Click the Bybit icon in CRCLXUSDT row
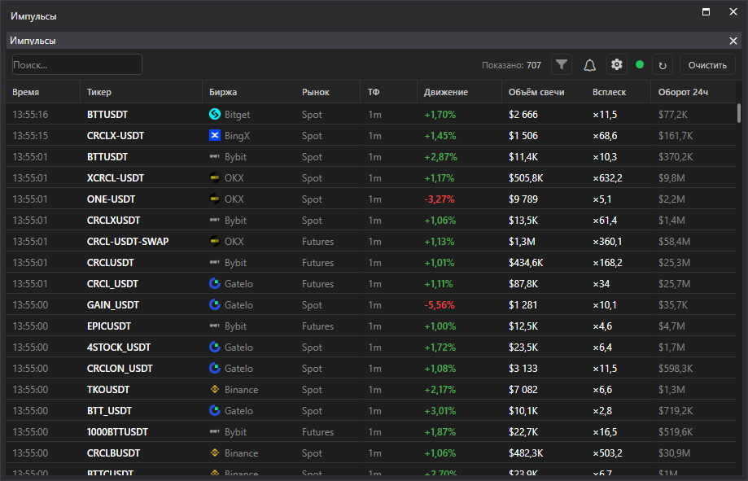This screenshot has height=481, width=748. pos(215,220)
